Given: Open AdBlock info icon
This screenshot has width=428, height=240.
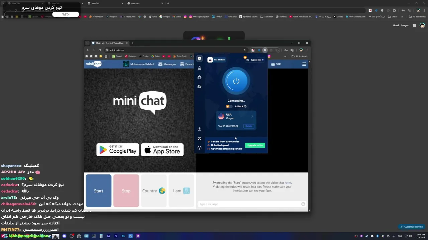Looking at the screenshot, I should pyautogui.click(x=245, y=106).
